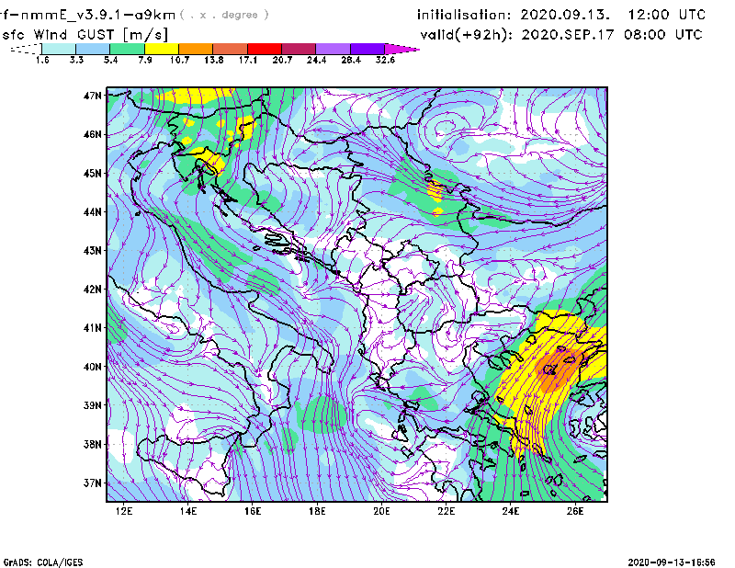The height and width of the screenshot is (568, 735).
Task: Click the model name text 'nmmE_v3.9.1-a9km'
Action: click(x=98, y=15)
